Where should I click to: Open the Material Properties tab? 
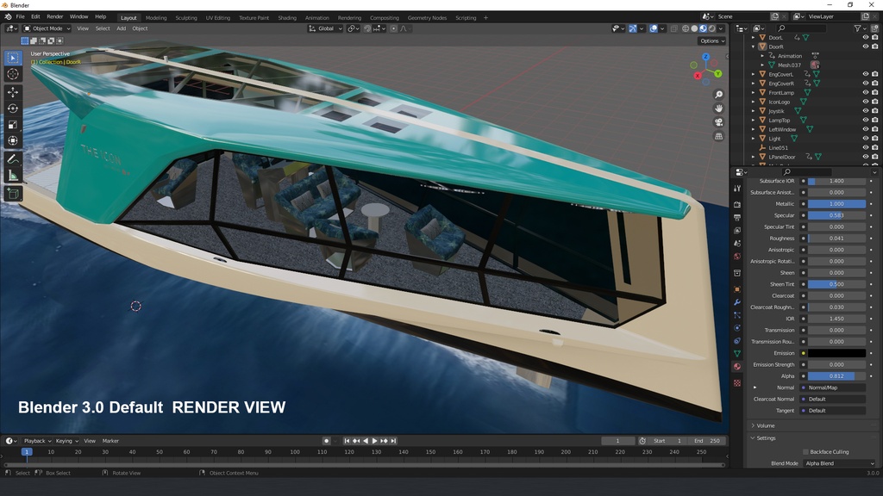[737, 367]
